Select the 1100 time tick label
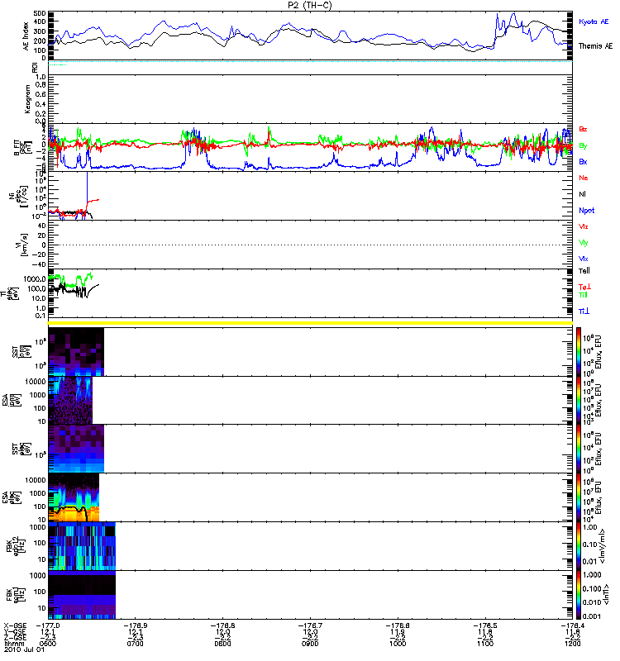 click(485, 644)
